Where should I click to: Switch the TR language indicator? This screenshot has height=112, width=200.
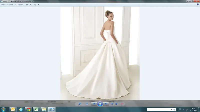[180, 110]
